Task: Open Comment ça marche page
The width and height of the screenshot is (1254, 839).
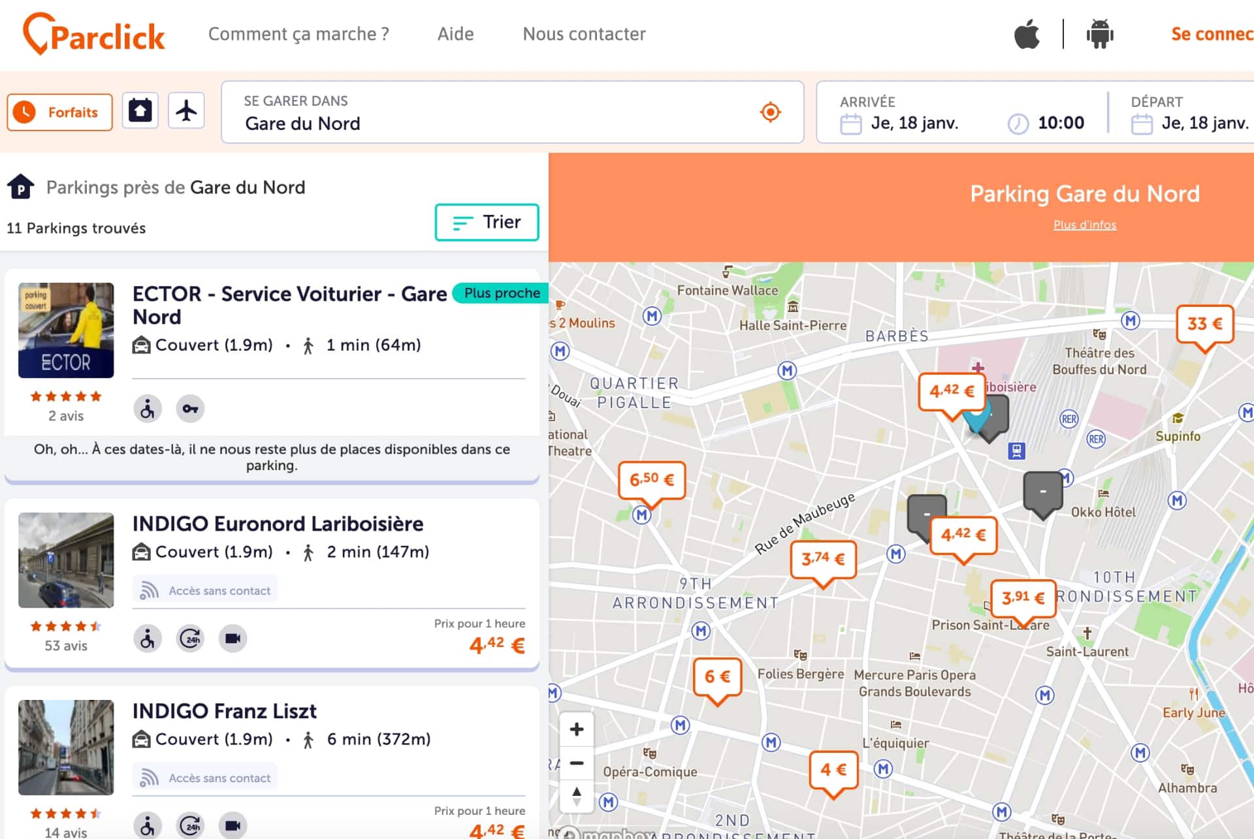Action: click(x=298, y=34)
